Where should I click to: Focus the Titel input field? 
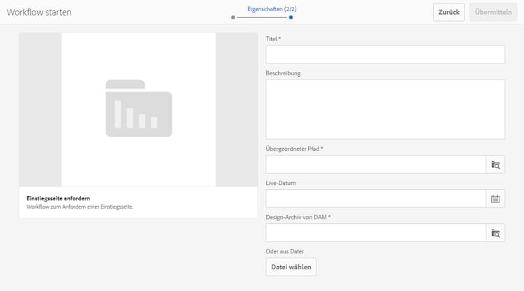click(385, 54)
